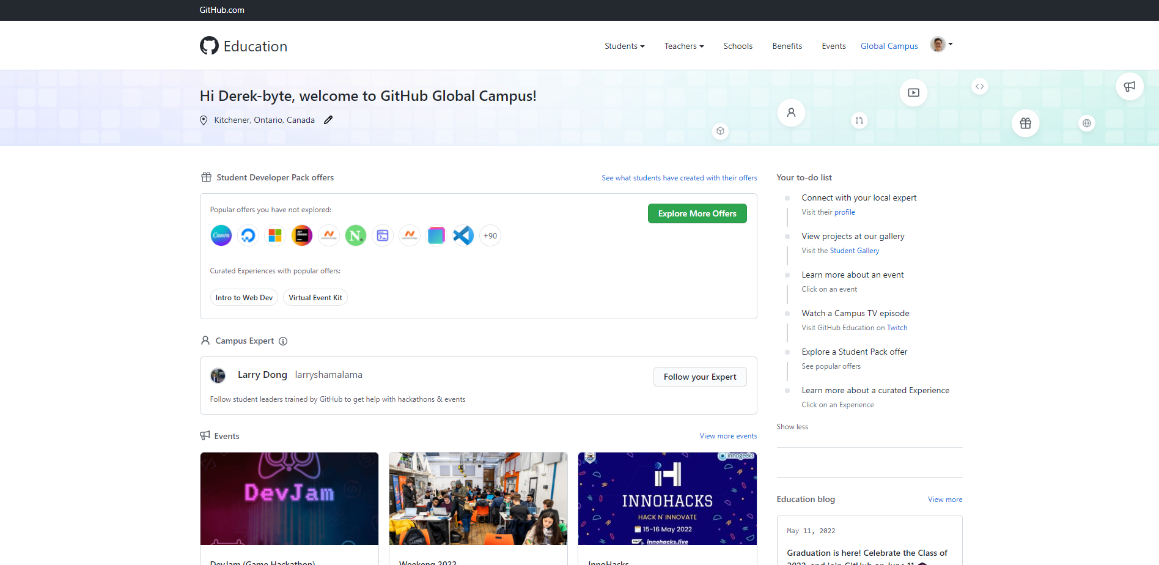Screen dimensions: 1159x565
Task: Click View more events link
Action: point(728,436)
